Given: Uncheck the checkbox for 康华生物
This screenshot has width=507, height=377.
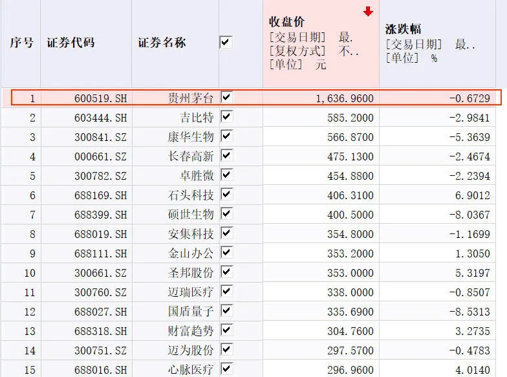Looking at the screenshot, I should pos(226,136).
